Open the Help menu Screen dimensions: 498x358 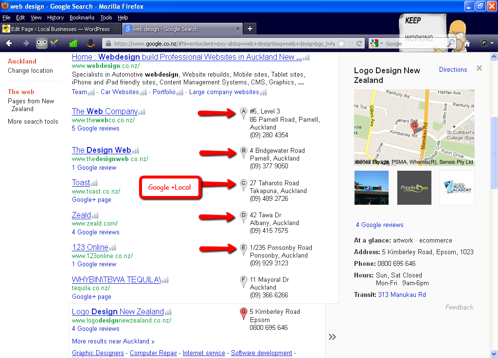(123, 17)
